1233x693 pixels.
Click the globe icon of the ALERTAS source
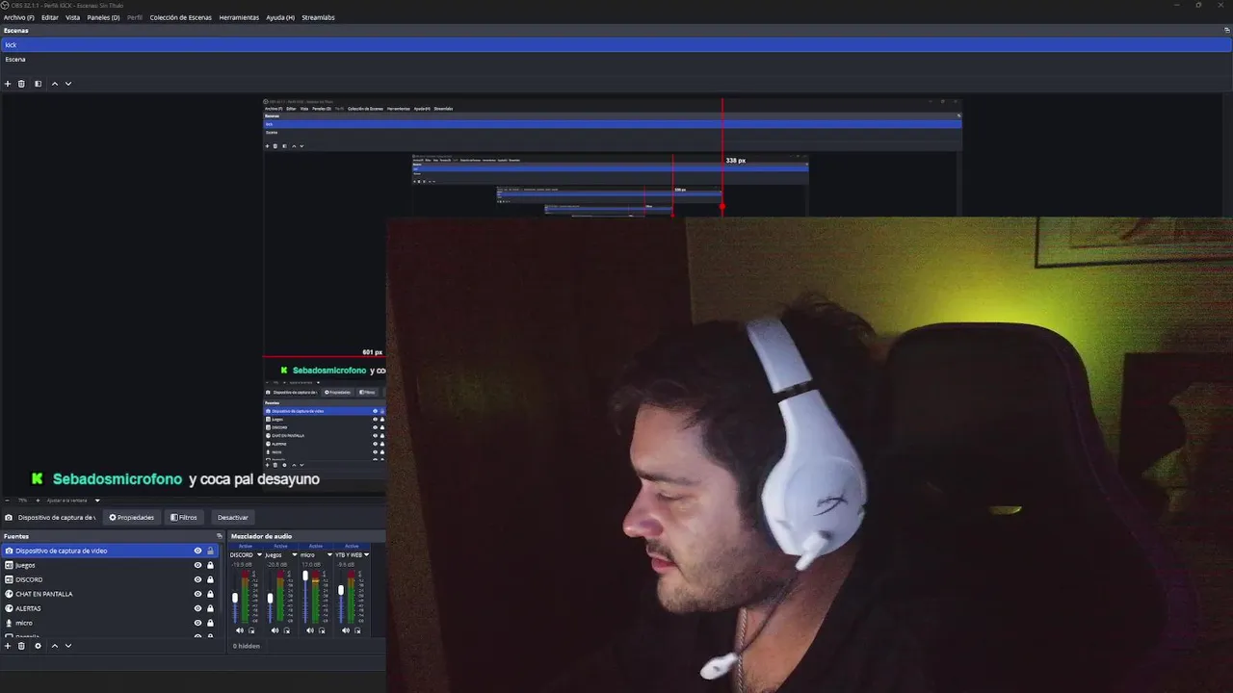coord(10,608)
